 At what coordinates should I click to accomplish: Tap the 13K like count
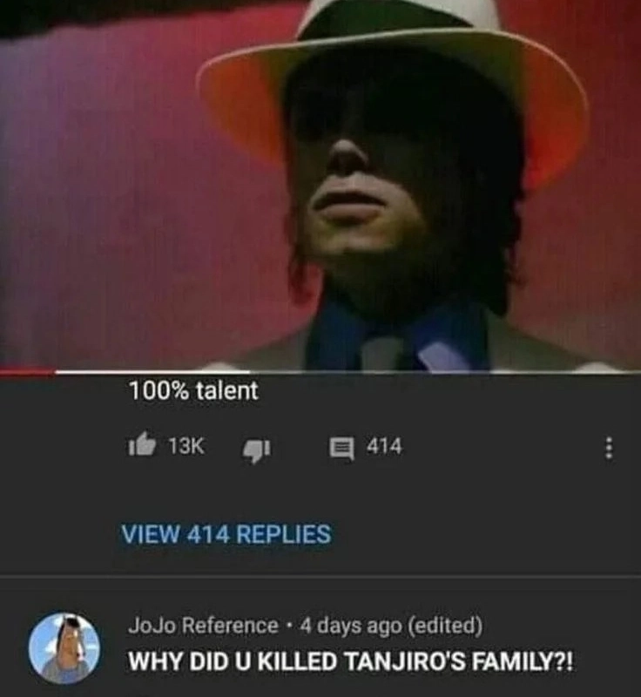pos(186,446)
